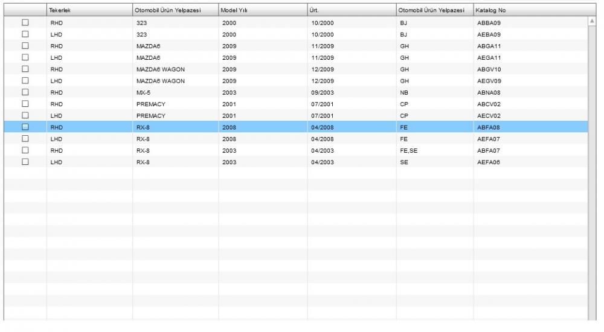Tick checkbox for RX-8 AEFA06 row
Viewport: 604px width, 332px height.
point(25,162)
